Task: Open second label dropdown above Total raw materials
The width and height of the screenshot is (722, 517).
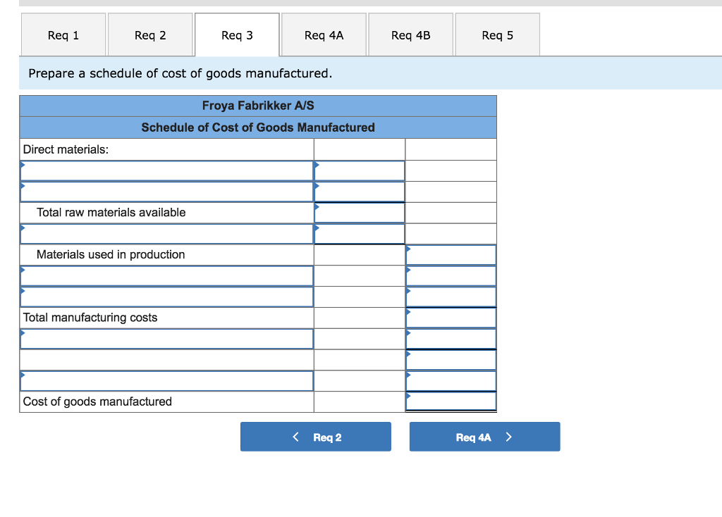Action: click(166, 192)
